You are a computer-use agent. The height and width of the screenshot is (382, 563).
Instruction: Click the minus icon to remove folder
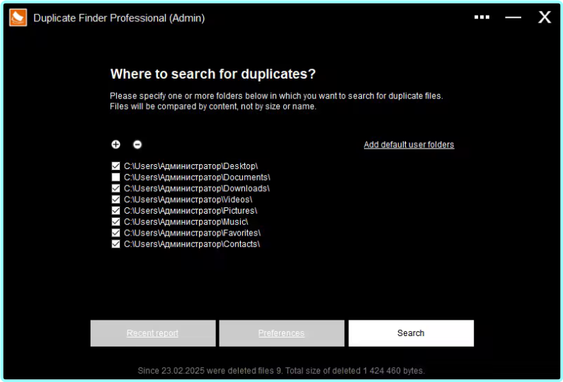(x=137, y=144)
